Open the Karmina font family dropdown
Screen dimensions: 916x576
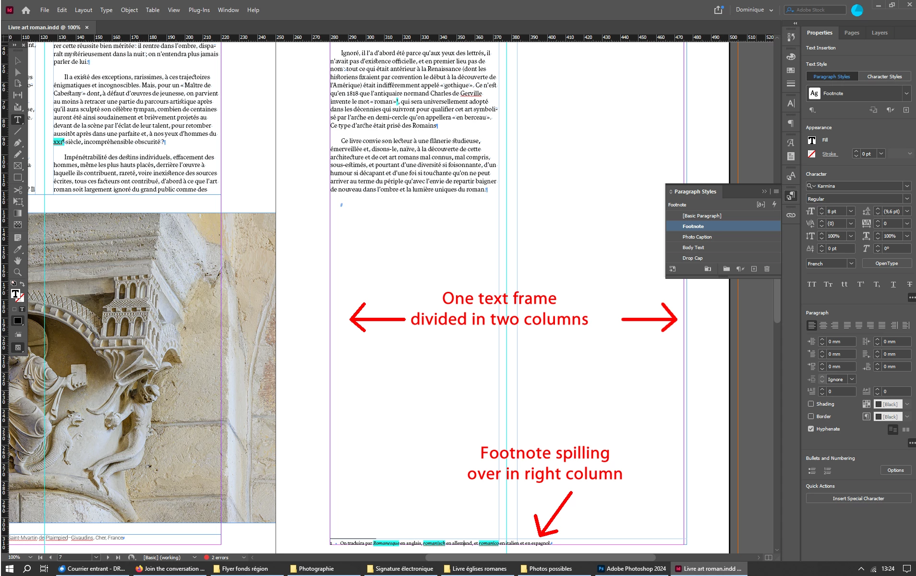click(x=907, y=186)
